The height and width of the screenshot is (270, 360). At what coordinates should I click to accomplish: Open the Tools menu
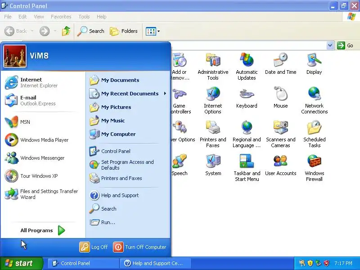tap(84, 17)
